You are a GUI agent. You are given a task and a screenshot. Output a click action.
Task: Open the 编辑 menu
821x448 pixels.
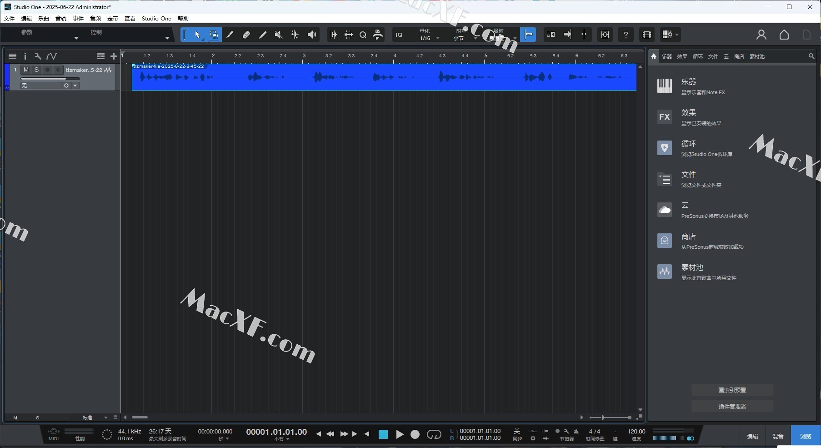[26, 19]
